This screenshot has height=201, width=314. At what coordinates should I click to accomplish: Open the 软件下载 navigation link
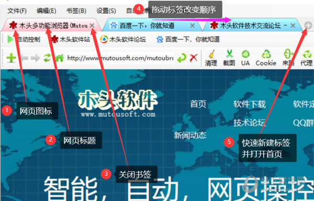250,104
